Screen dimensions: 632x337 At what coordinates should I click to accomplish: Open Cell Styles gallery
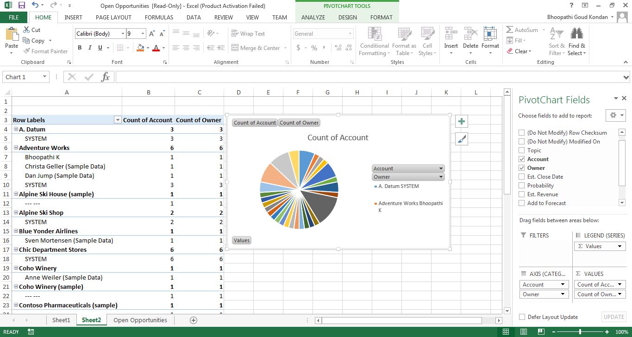click(x=427, y=42)
